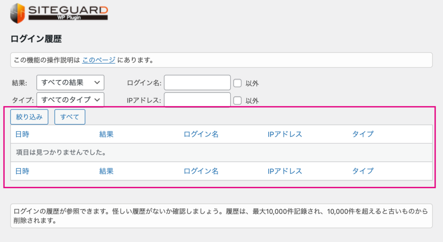This screenshot has height=242, width=443.
Task: Open the すべてのタイプ dropdown
Action: point(71,100)
